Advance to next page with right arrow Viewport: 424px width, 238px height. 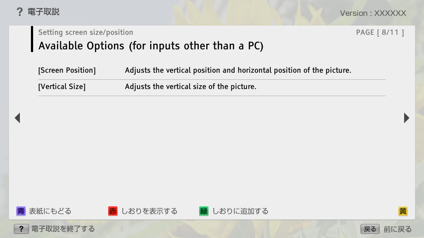click(406, 118)
